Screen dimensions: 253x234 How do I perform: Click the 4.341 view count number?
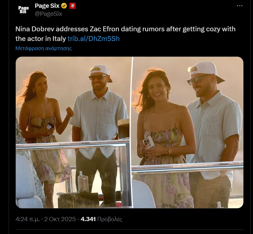pyautogui.click(x=88, y=219)
